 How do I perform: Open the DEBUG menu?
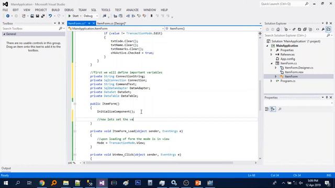(69, 10)
